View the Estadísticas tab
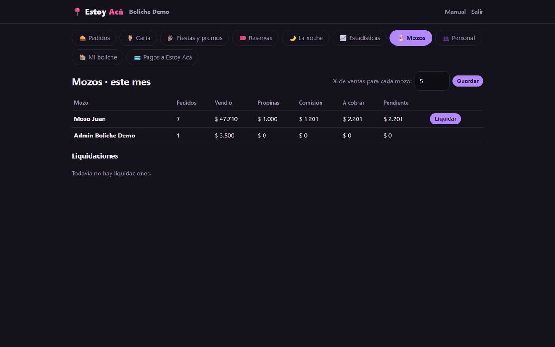The width and height of the screenshot is (555, 347). (359, 38)
